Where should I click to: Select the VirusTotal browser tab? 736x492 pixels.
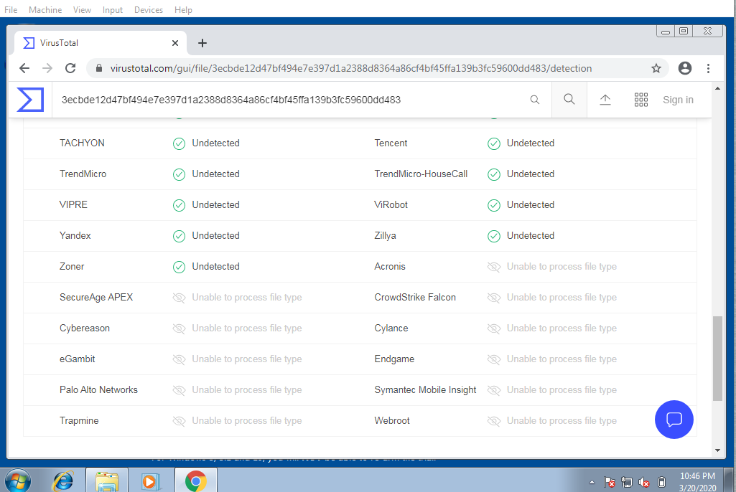(101, 43)
